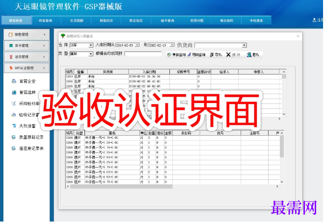Expand the 销售管理 arrow

(x=45, y=35)
